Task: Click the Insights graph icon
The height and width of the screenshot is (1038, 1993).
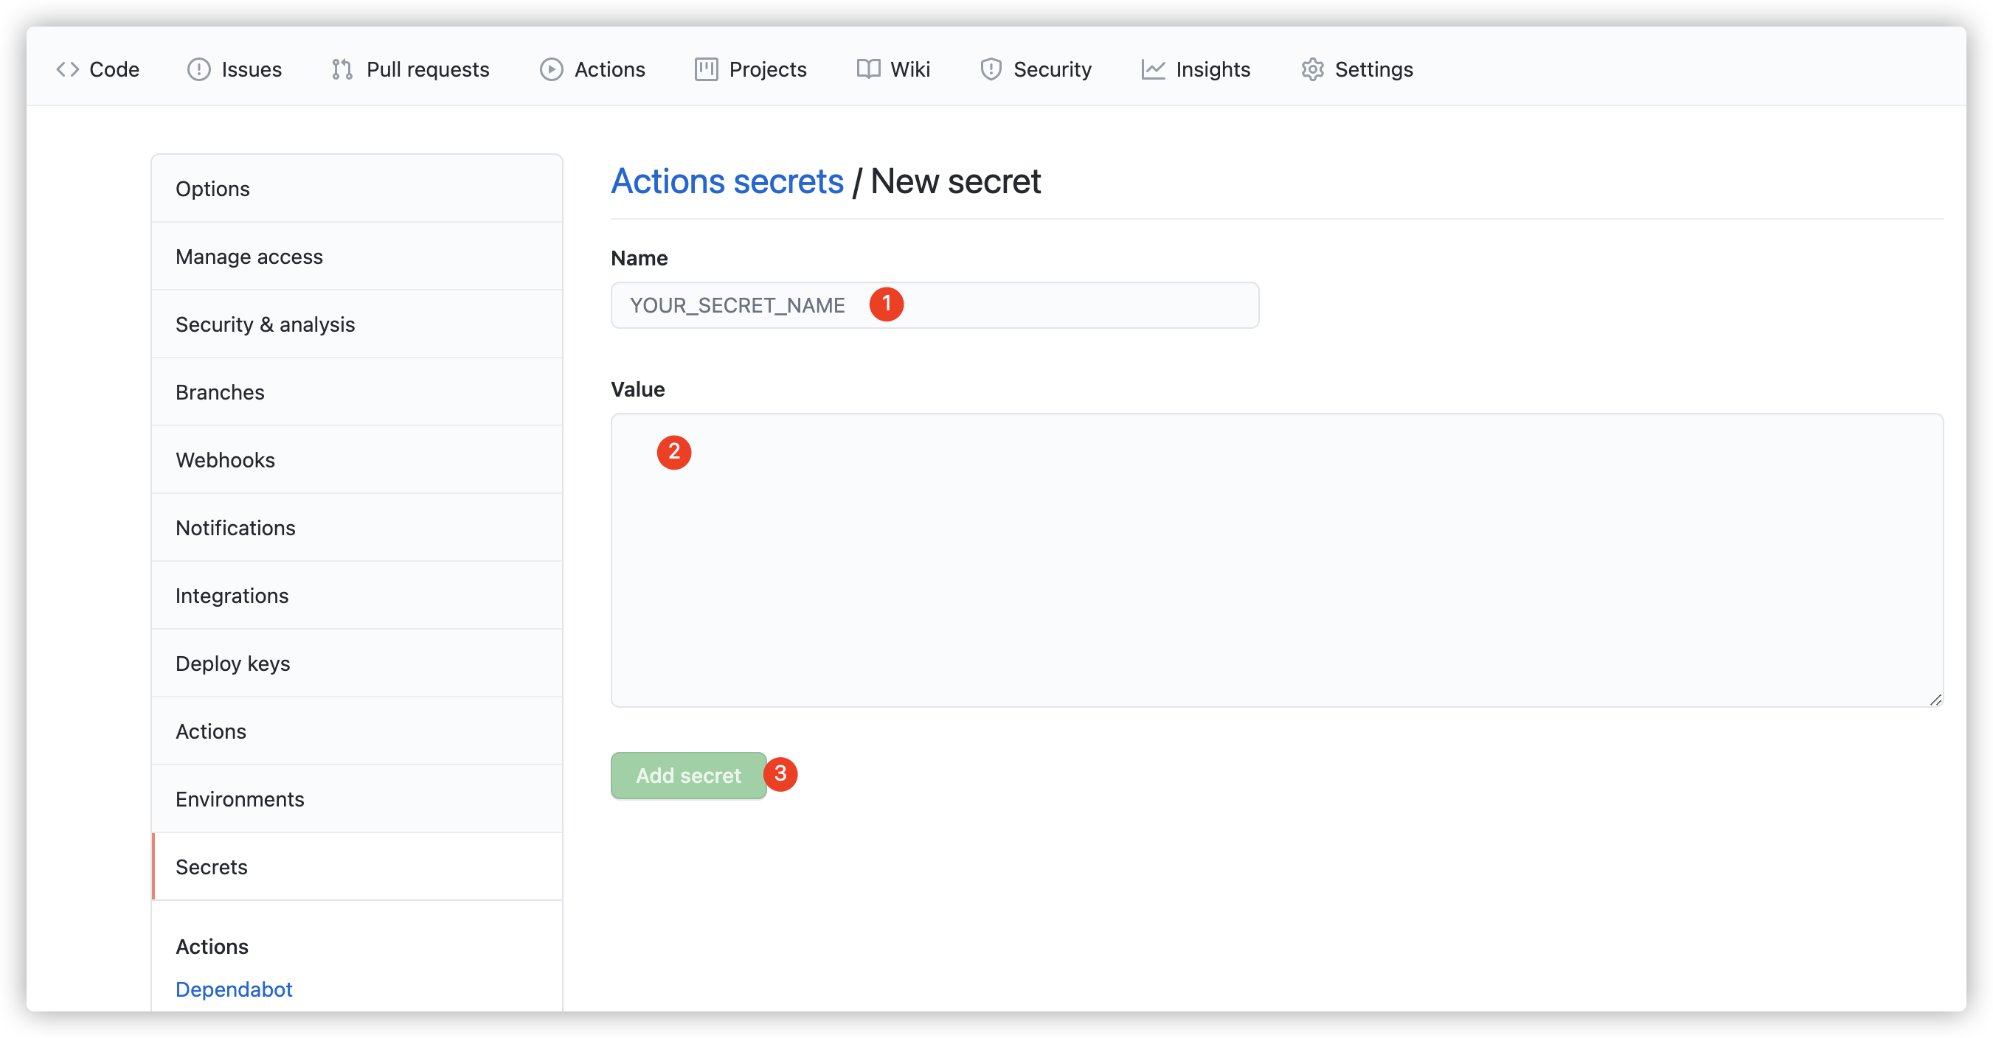Action: (1153, 69)
